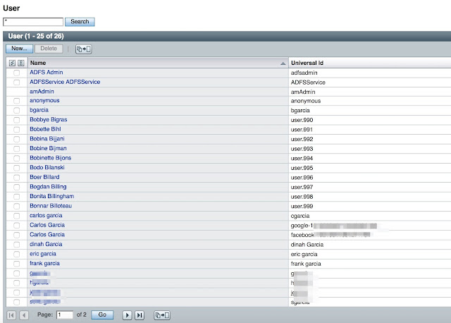This screenshot has height=323, width=451.
Task: Open lowercase carlos garcia user link
Action: pyautogui.click(x=46, y=215)
